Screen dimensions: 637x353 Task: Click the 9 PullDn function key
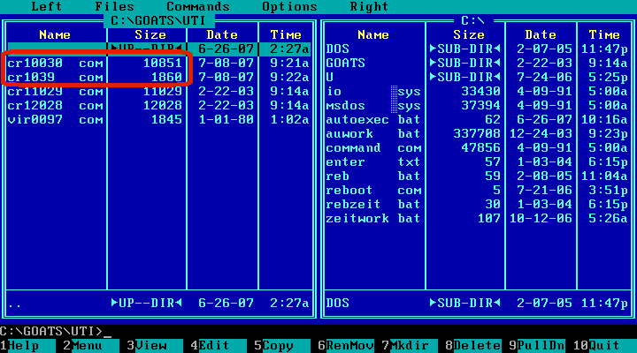tap(537, 346)
